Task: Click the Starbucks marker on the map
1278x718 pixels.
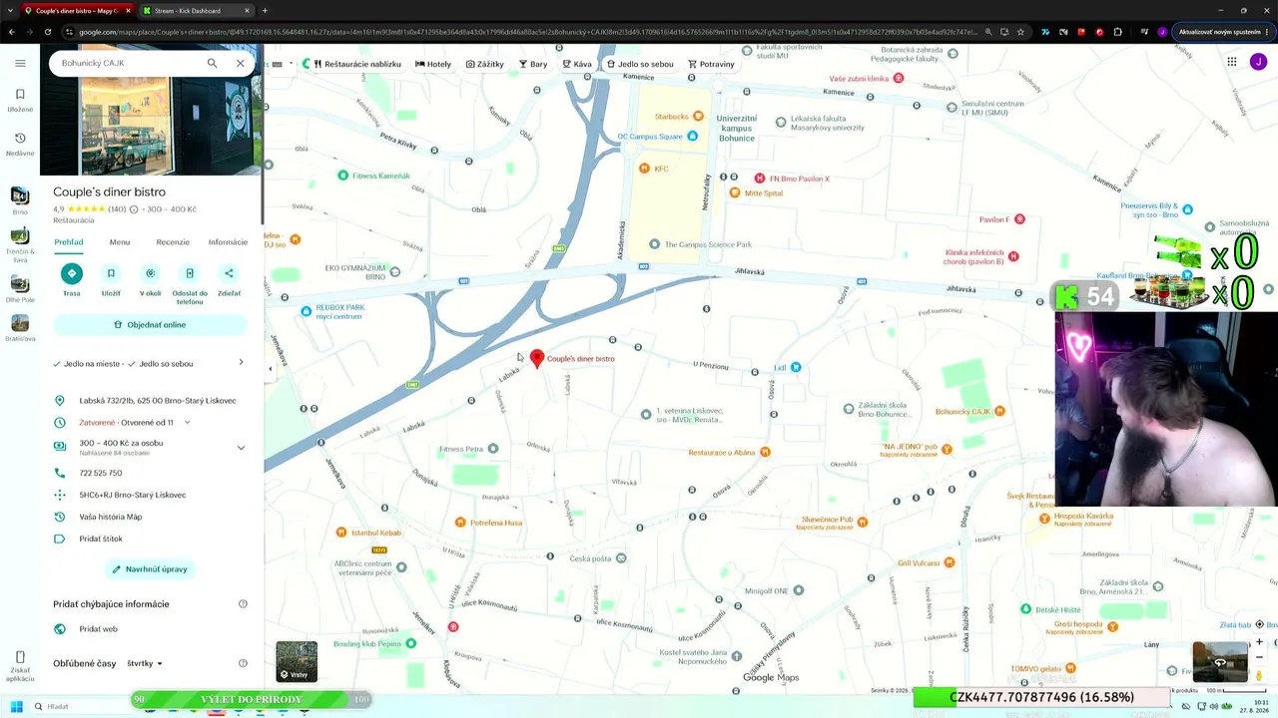Action: (x=698, y=117)
